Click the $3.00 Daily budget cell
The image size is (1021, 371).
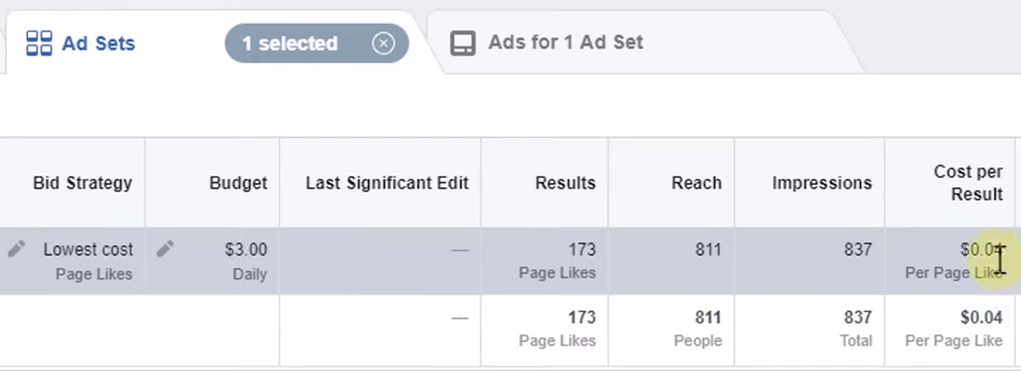point(213,260)
